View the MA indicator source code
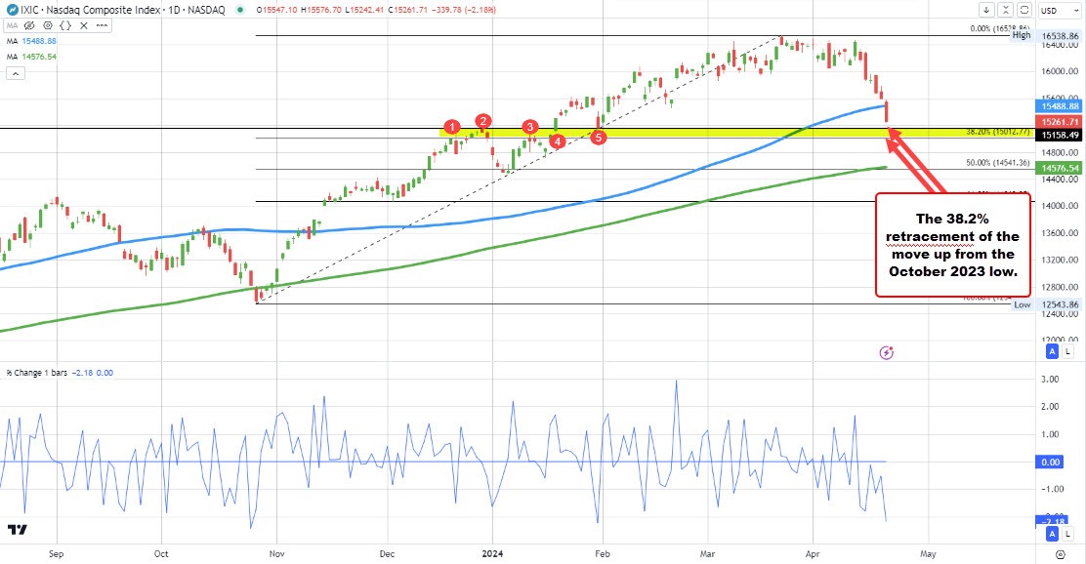The height and width of the screenshot is (564, 1086). 64,26
